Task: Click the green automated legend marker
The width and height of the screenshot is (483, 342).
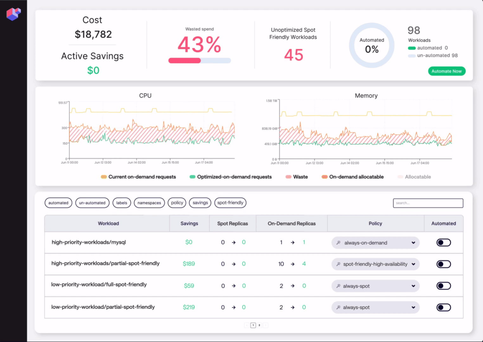Action: 412,48
